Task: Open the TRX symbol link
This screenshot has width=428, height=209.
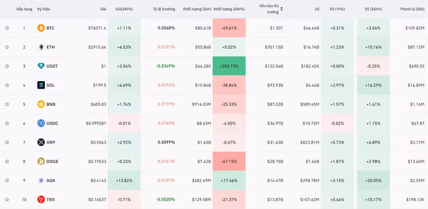Action: point(51,199)
